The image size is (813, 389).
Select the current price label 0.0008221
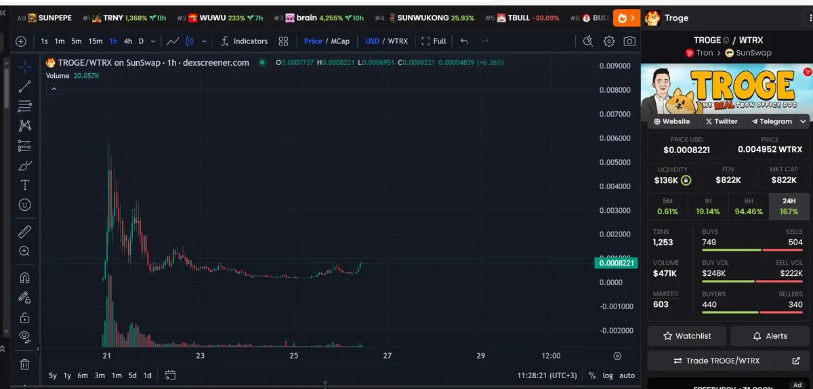616,263
